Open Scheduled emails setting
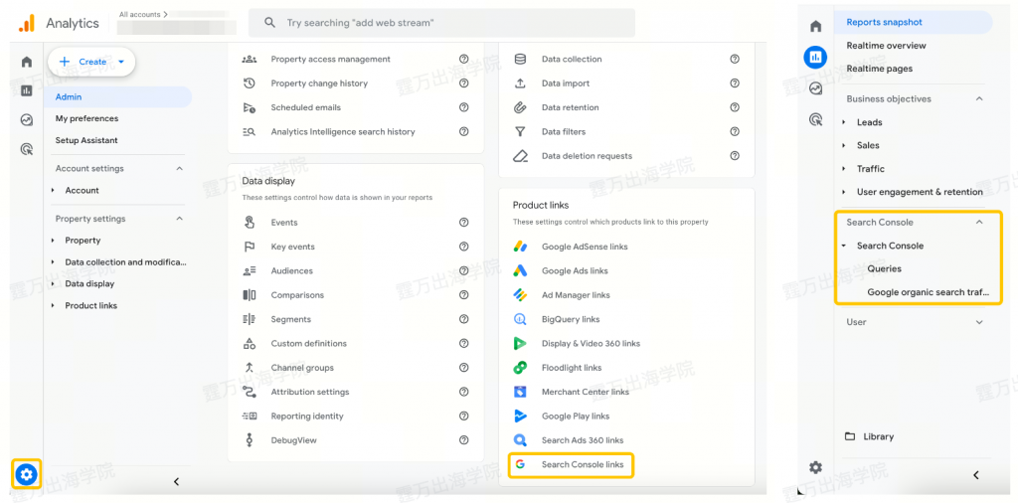1018x503 pixels. [x=306, y=107]
